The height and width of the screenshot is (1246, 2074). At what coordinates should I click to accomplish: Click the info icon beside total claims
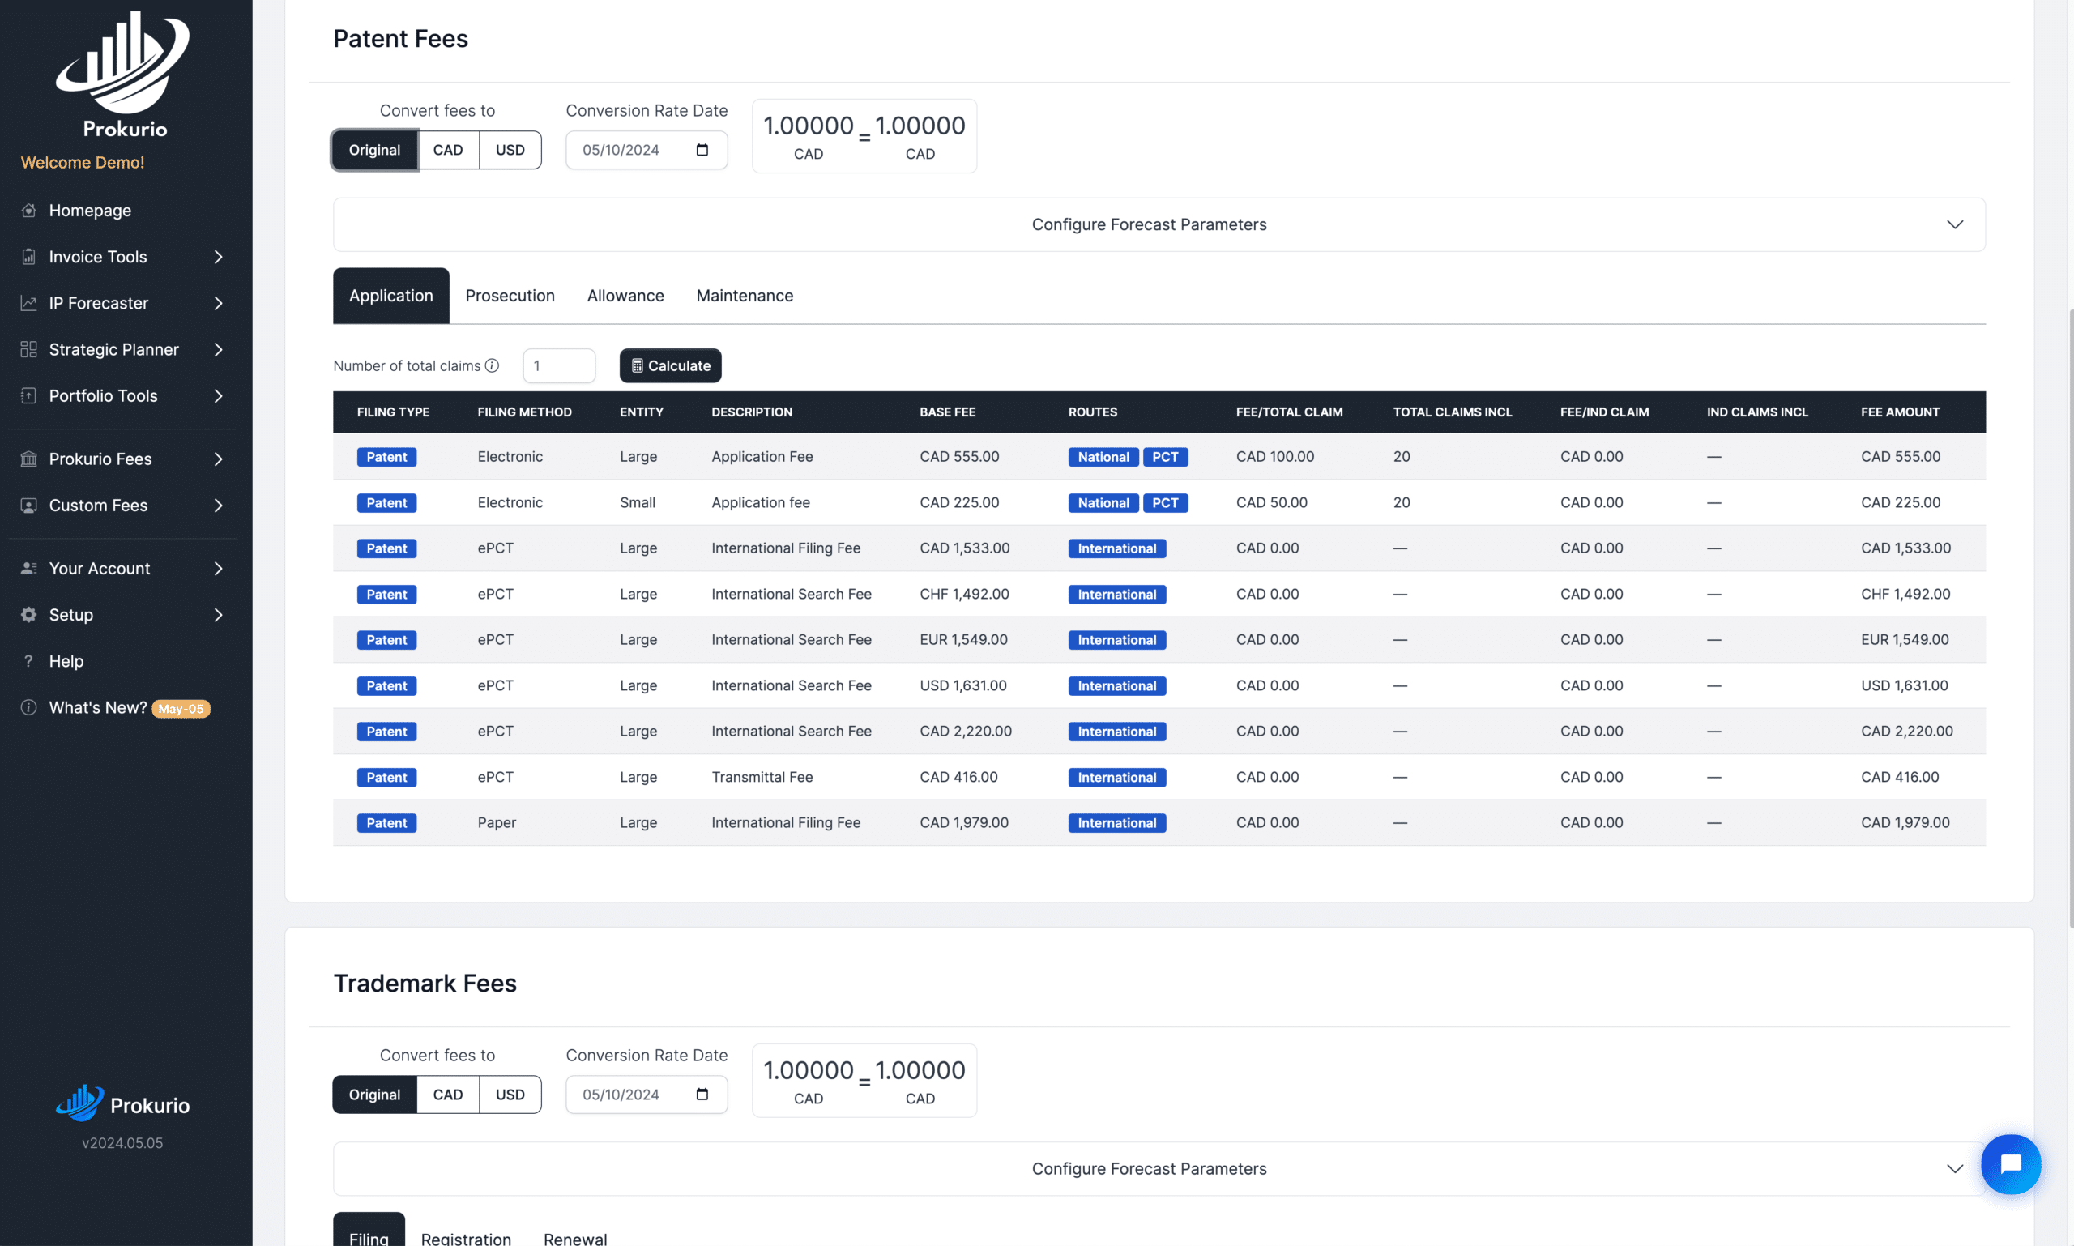[x=492, y=365]
